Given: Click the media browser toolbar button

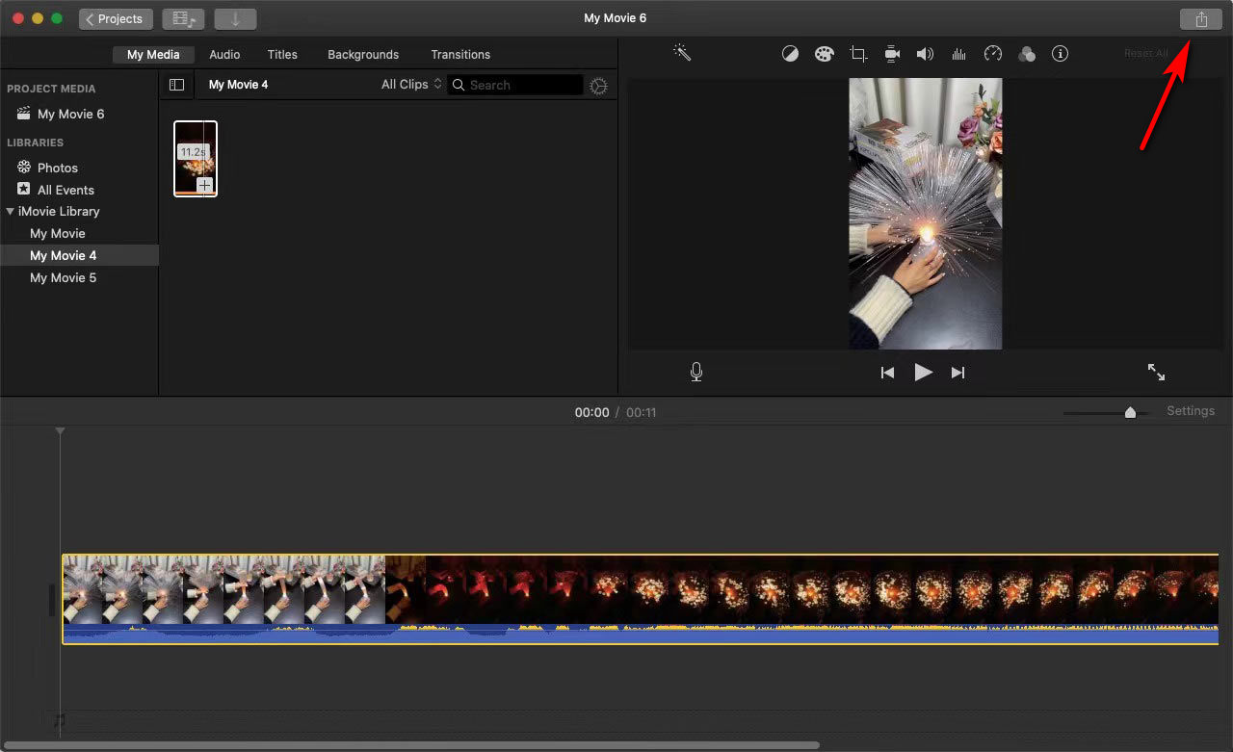Looking at the screenshot, I should [183, 19].
